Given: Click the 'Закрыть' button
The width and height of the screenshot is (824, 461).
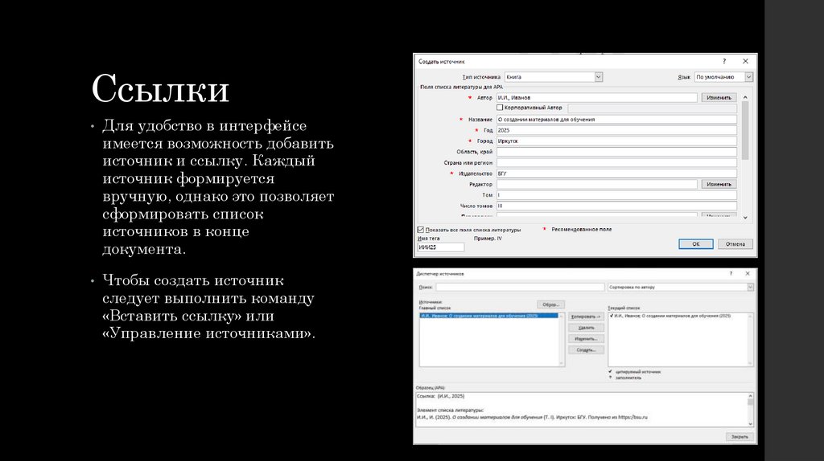Looking at the screenshot, I should [740, 437].
